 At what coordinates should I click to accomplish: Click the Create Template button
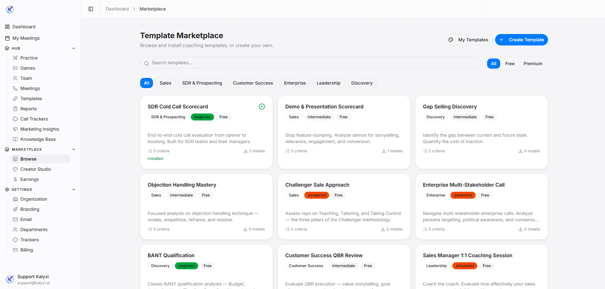tap(521, 40)
